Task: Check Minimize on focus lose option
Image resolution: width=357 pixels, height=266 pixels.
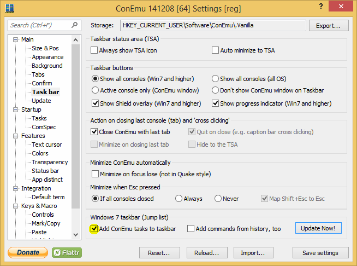Action: point(95,174)
